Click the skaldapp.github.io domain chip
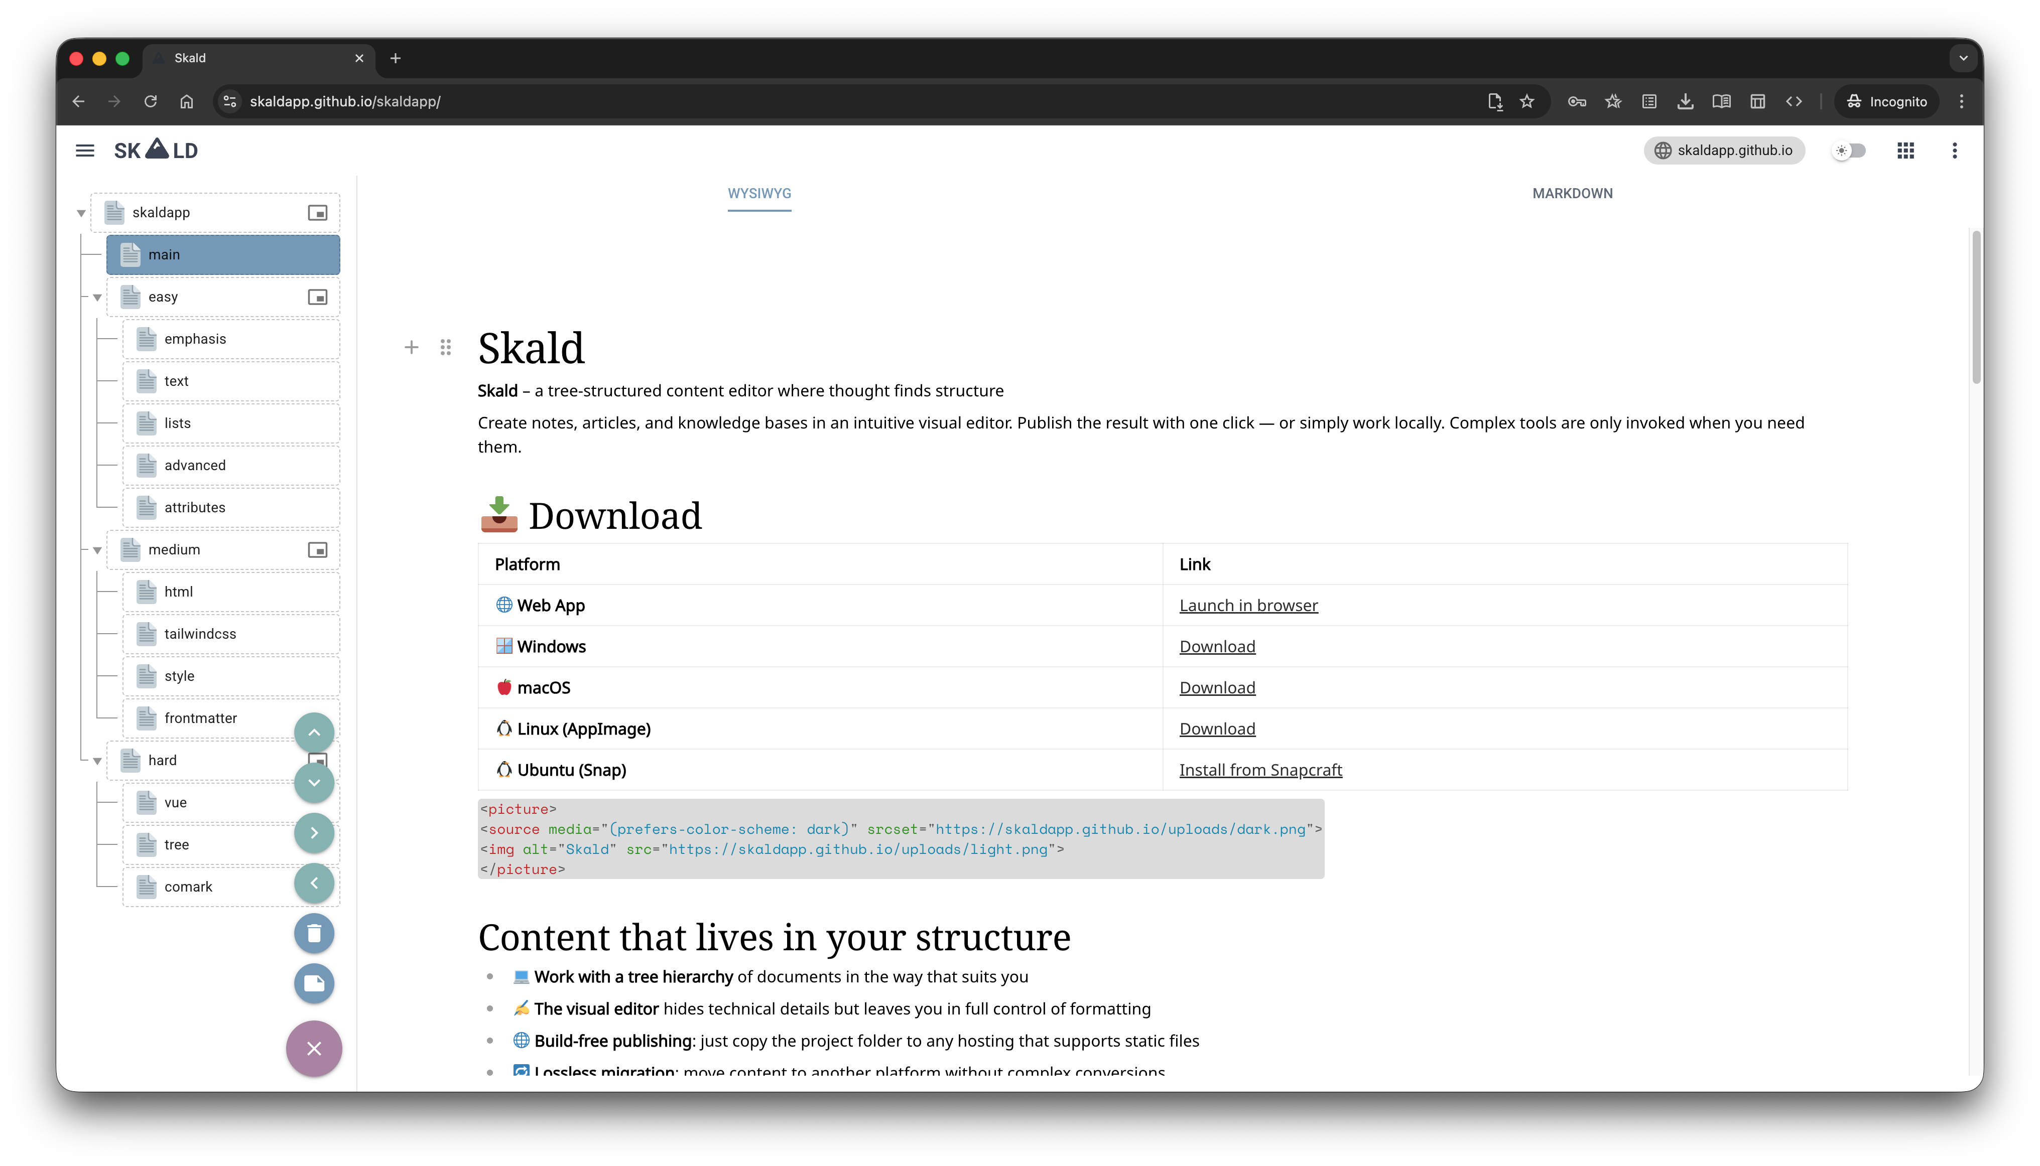This screenshot has height=1166, width=2040. (x=1723, y=151)
